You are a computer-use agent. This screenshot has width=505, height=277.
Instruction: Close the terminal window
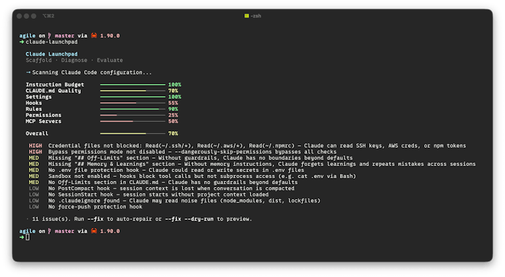(22, 15)
